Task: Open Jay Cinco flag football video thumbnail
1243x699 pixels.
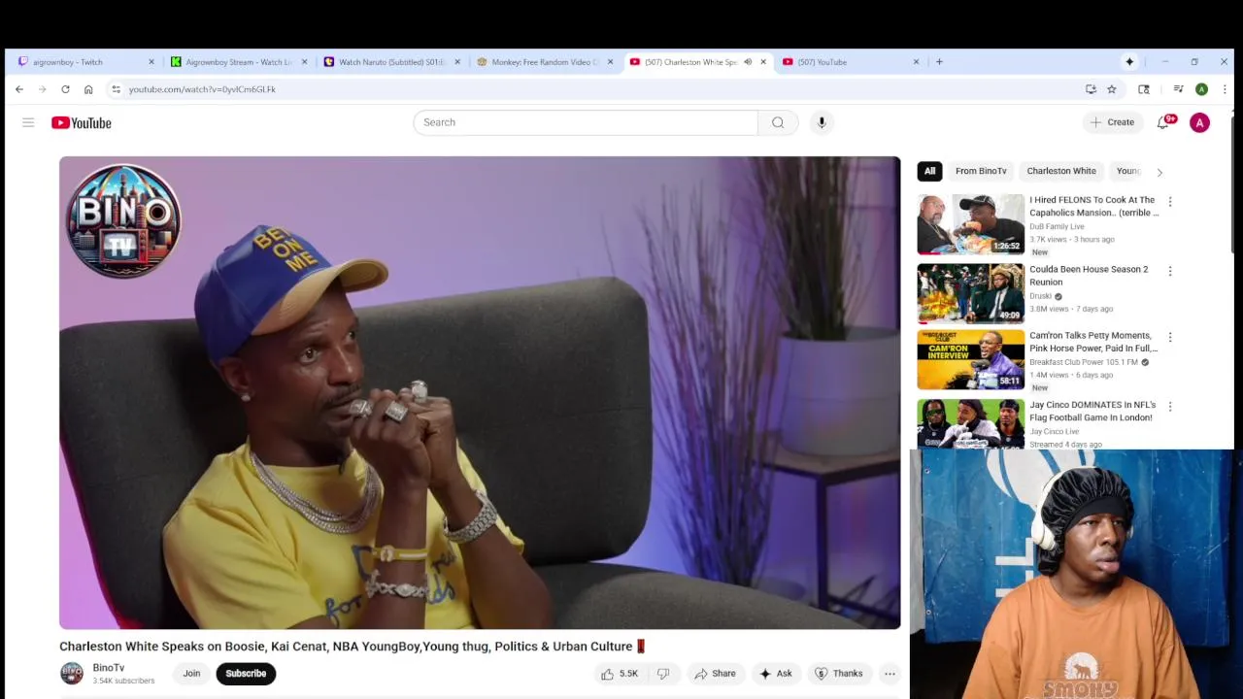Action: (x=970, y=423)
